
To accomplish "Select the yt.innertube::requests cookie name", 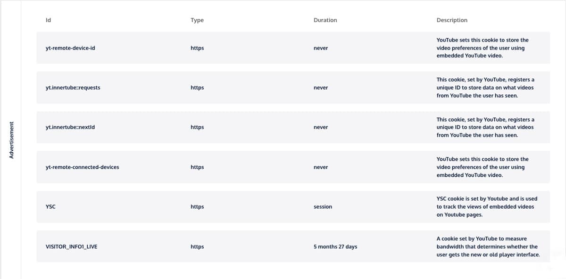I will [73, 88].
